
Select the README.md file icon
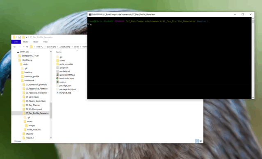pos(57,93)
